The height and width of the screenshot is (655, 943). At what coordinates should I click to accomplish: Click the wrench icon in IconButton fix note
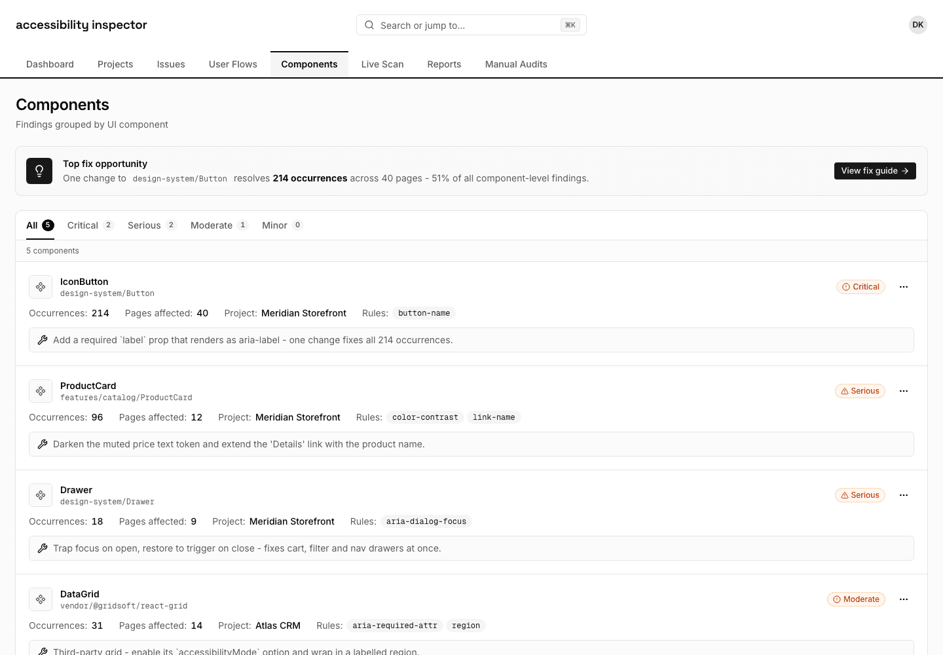tap(43, 340)
